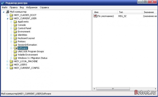Image resolution: width=158 pixels, height=97 pixels.
Task: Open the Избранное menu
Action: tap(32, 7)
